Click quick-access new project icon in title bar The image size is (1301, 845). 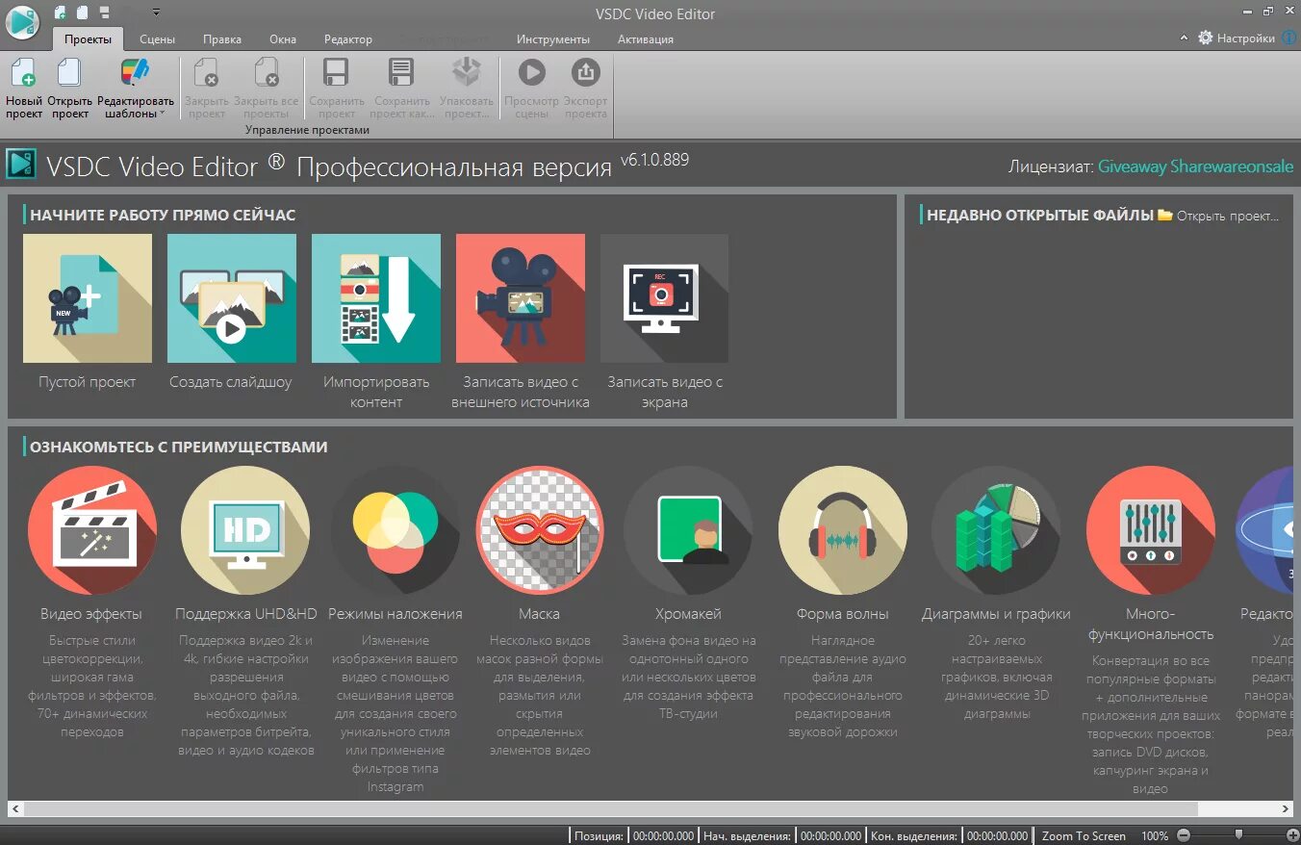[x=61, y=13]
